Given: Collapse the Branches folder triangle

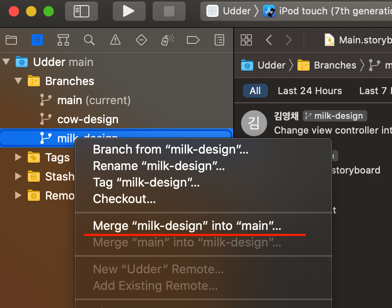Looking at the screenshot, I should click(18, 81).
